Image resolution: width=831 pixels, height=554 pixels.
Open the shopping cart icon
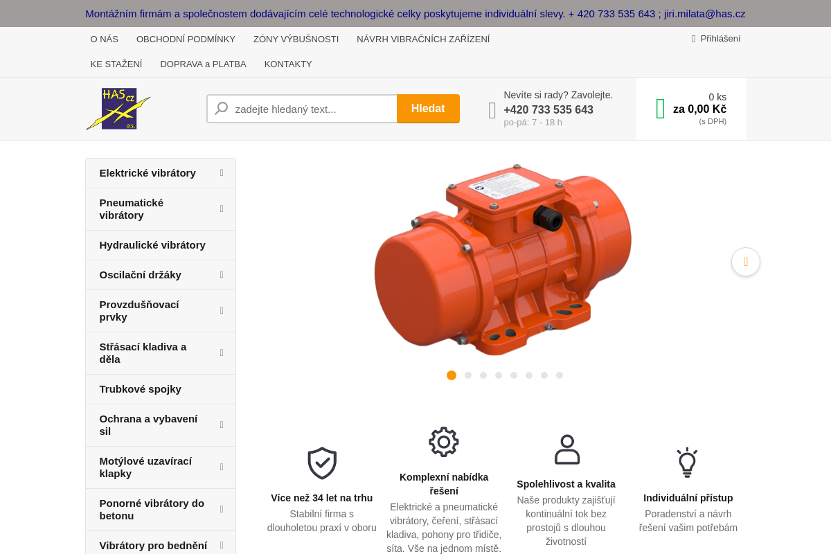tap(660, 109)
